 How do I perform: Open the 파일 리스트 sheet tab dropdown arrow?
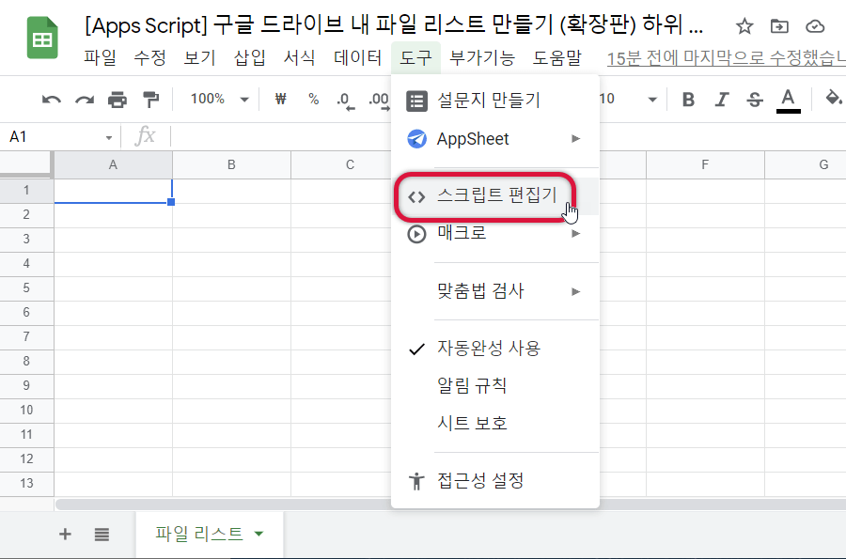pyautogui.click(x=259, y=535)
